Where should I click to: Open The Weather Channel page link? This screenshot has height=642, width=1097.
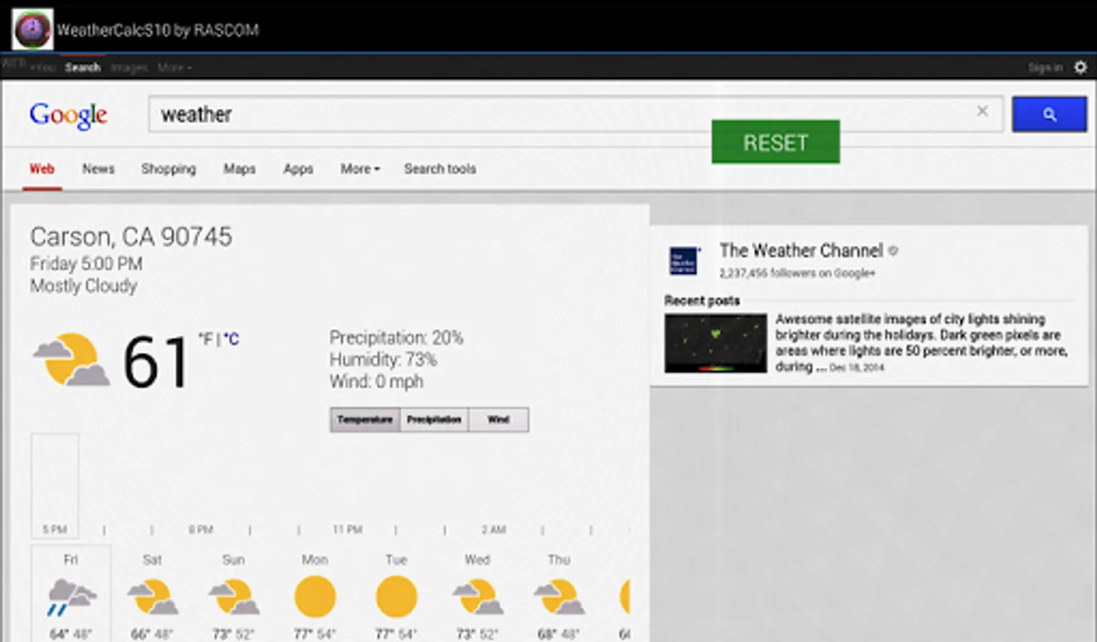(801, 250)
